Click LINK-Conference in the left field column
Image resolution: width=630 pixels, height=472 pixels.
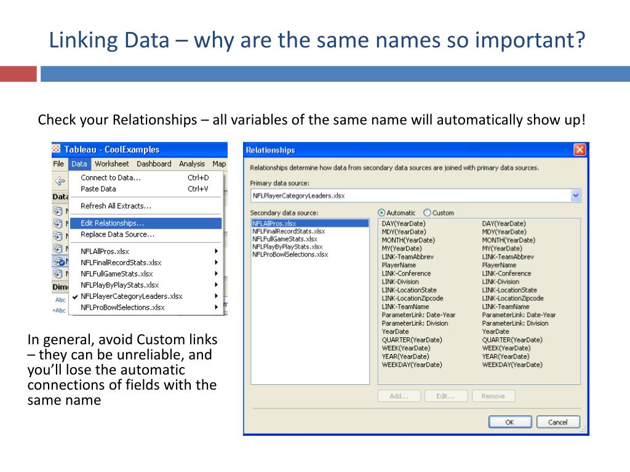coord(406,273)
